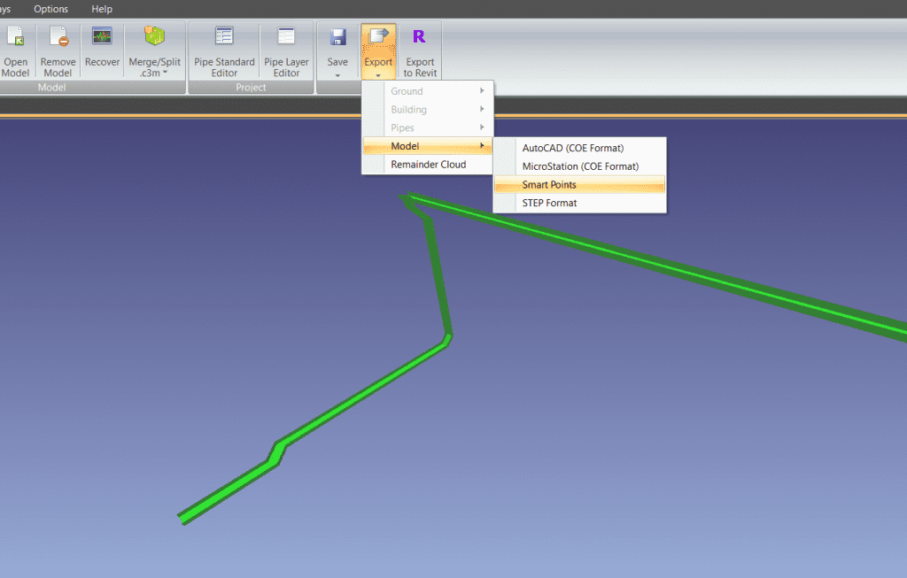
Task: Click the Building entry in Export menu
Action: click(x=428, y=109)
